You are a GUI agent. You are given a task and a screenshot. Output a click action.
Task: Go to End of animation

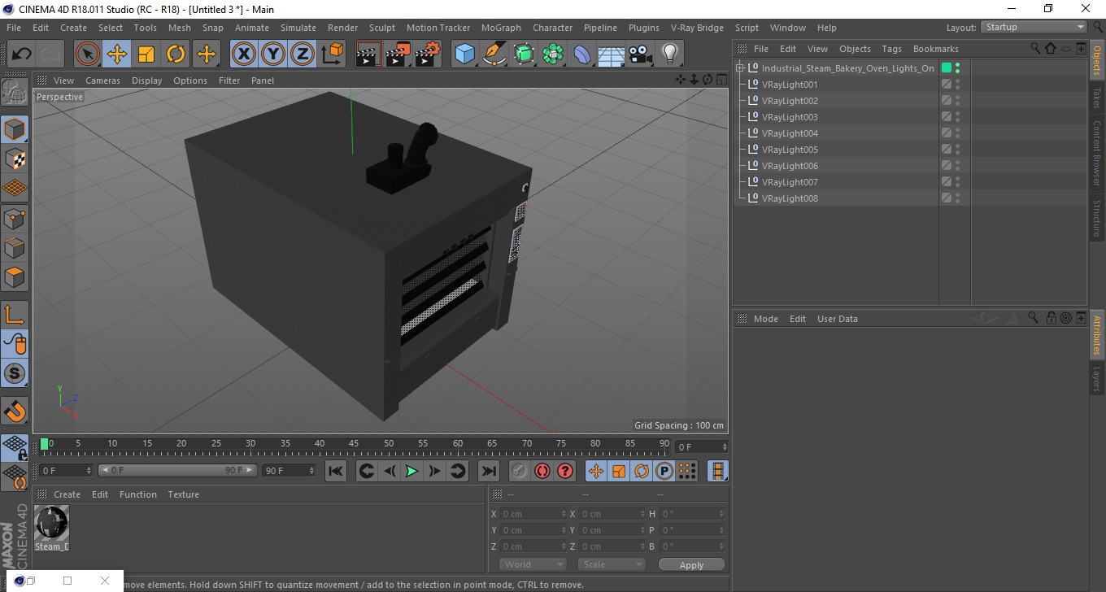[x=488, y=471]
